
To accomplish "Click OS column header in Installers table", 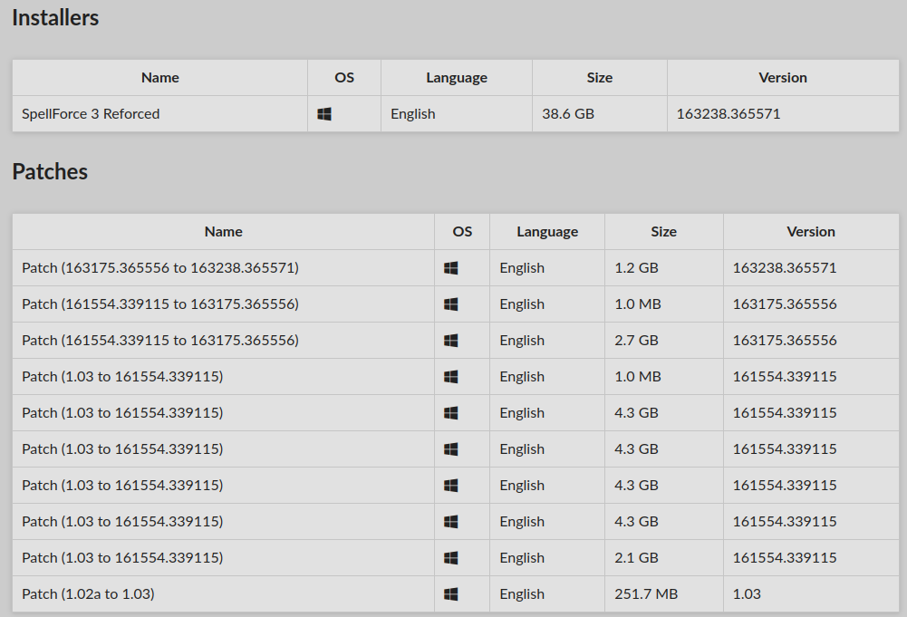I will (x=344, y=78).
